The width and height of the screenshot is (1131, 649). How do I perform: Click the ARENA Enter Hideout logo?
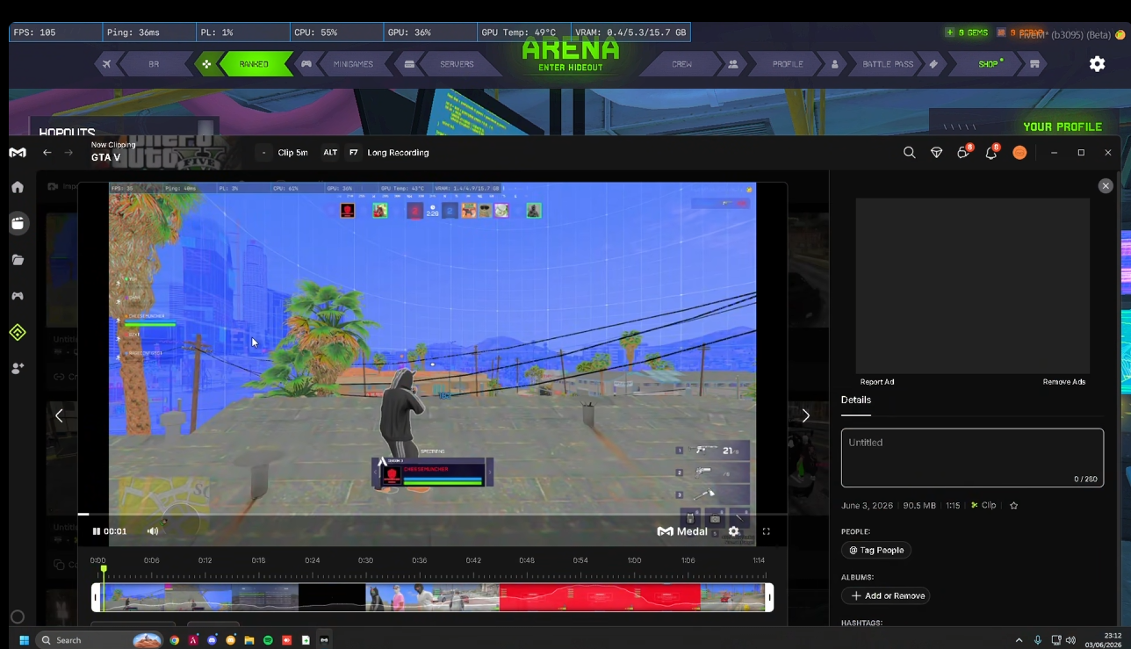(571, 54)
